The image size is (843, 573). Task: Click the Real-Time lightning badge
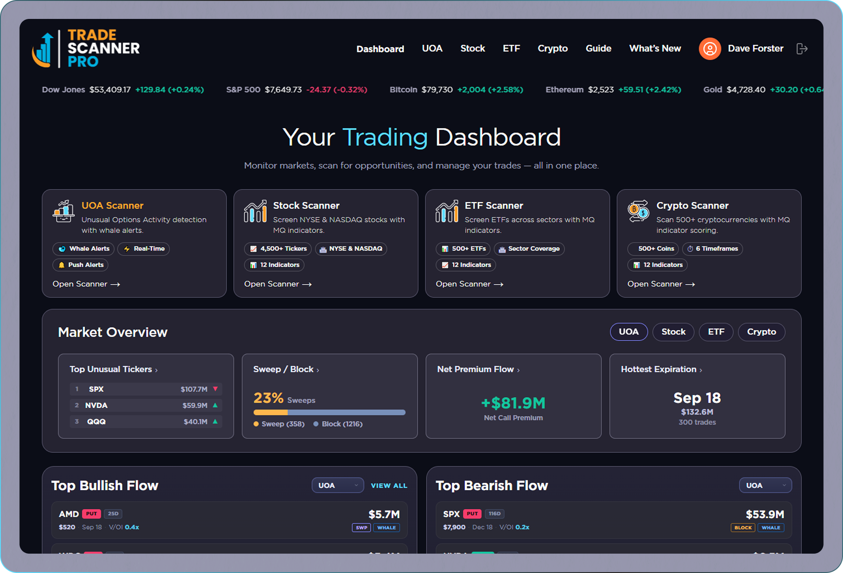(144, 249)
